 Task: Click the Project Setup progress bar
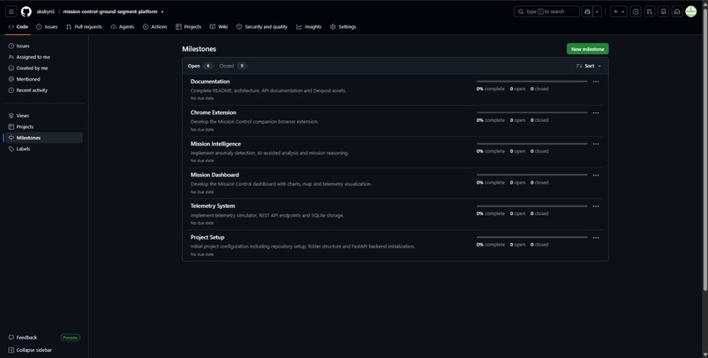click(532, 237)
